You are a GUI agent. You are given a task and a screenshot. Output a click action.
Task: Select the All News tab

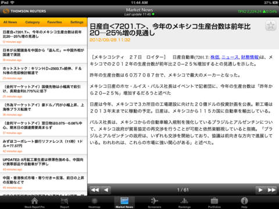[x=10, y=22]
